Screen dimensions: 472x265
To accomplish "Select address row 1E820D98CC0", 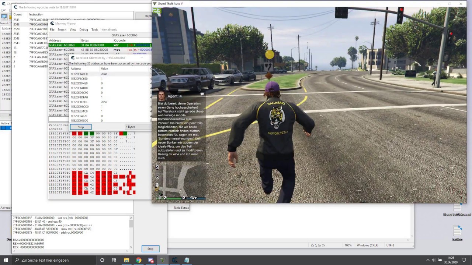I will (x=110, y=107).
